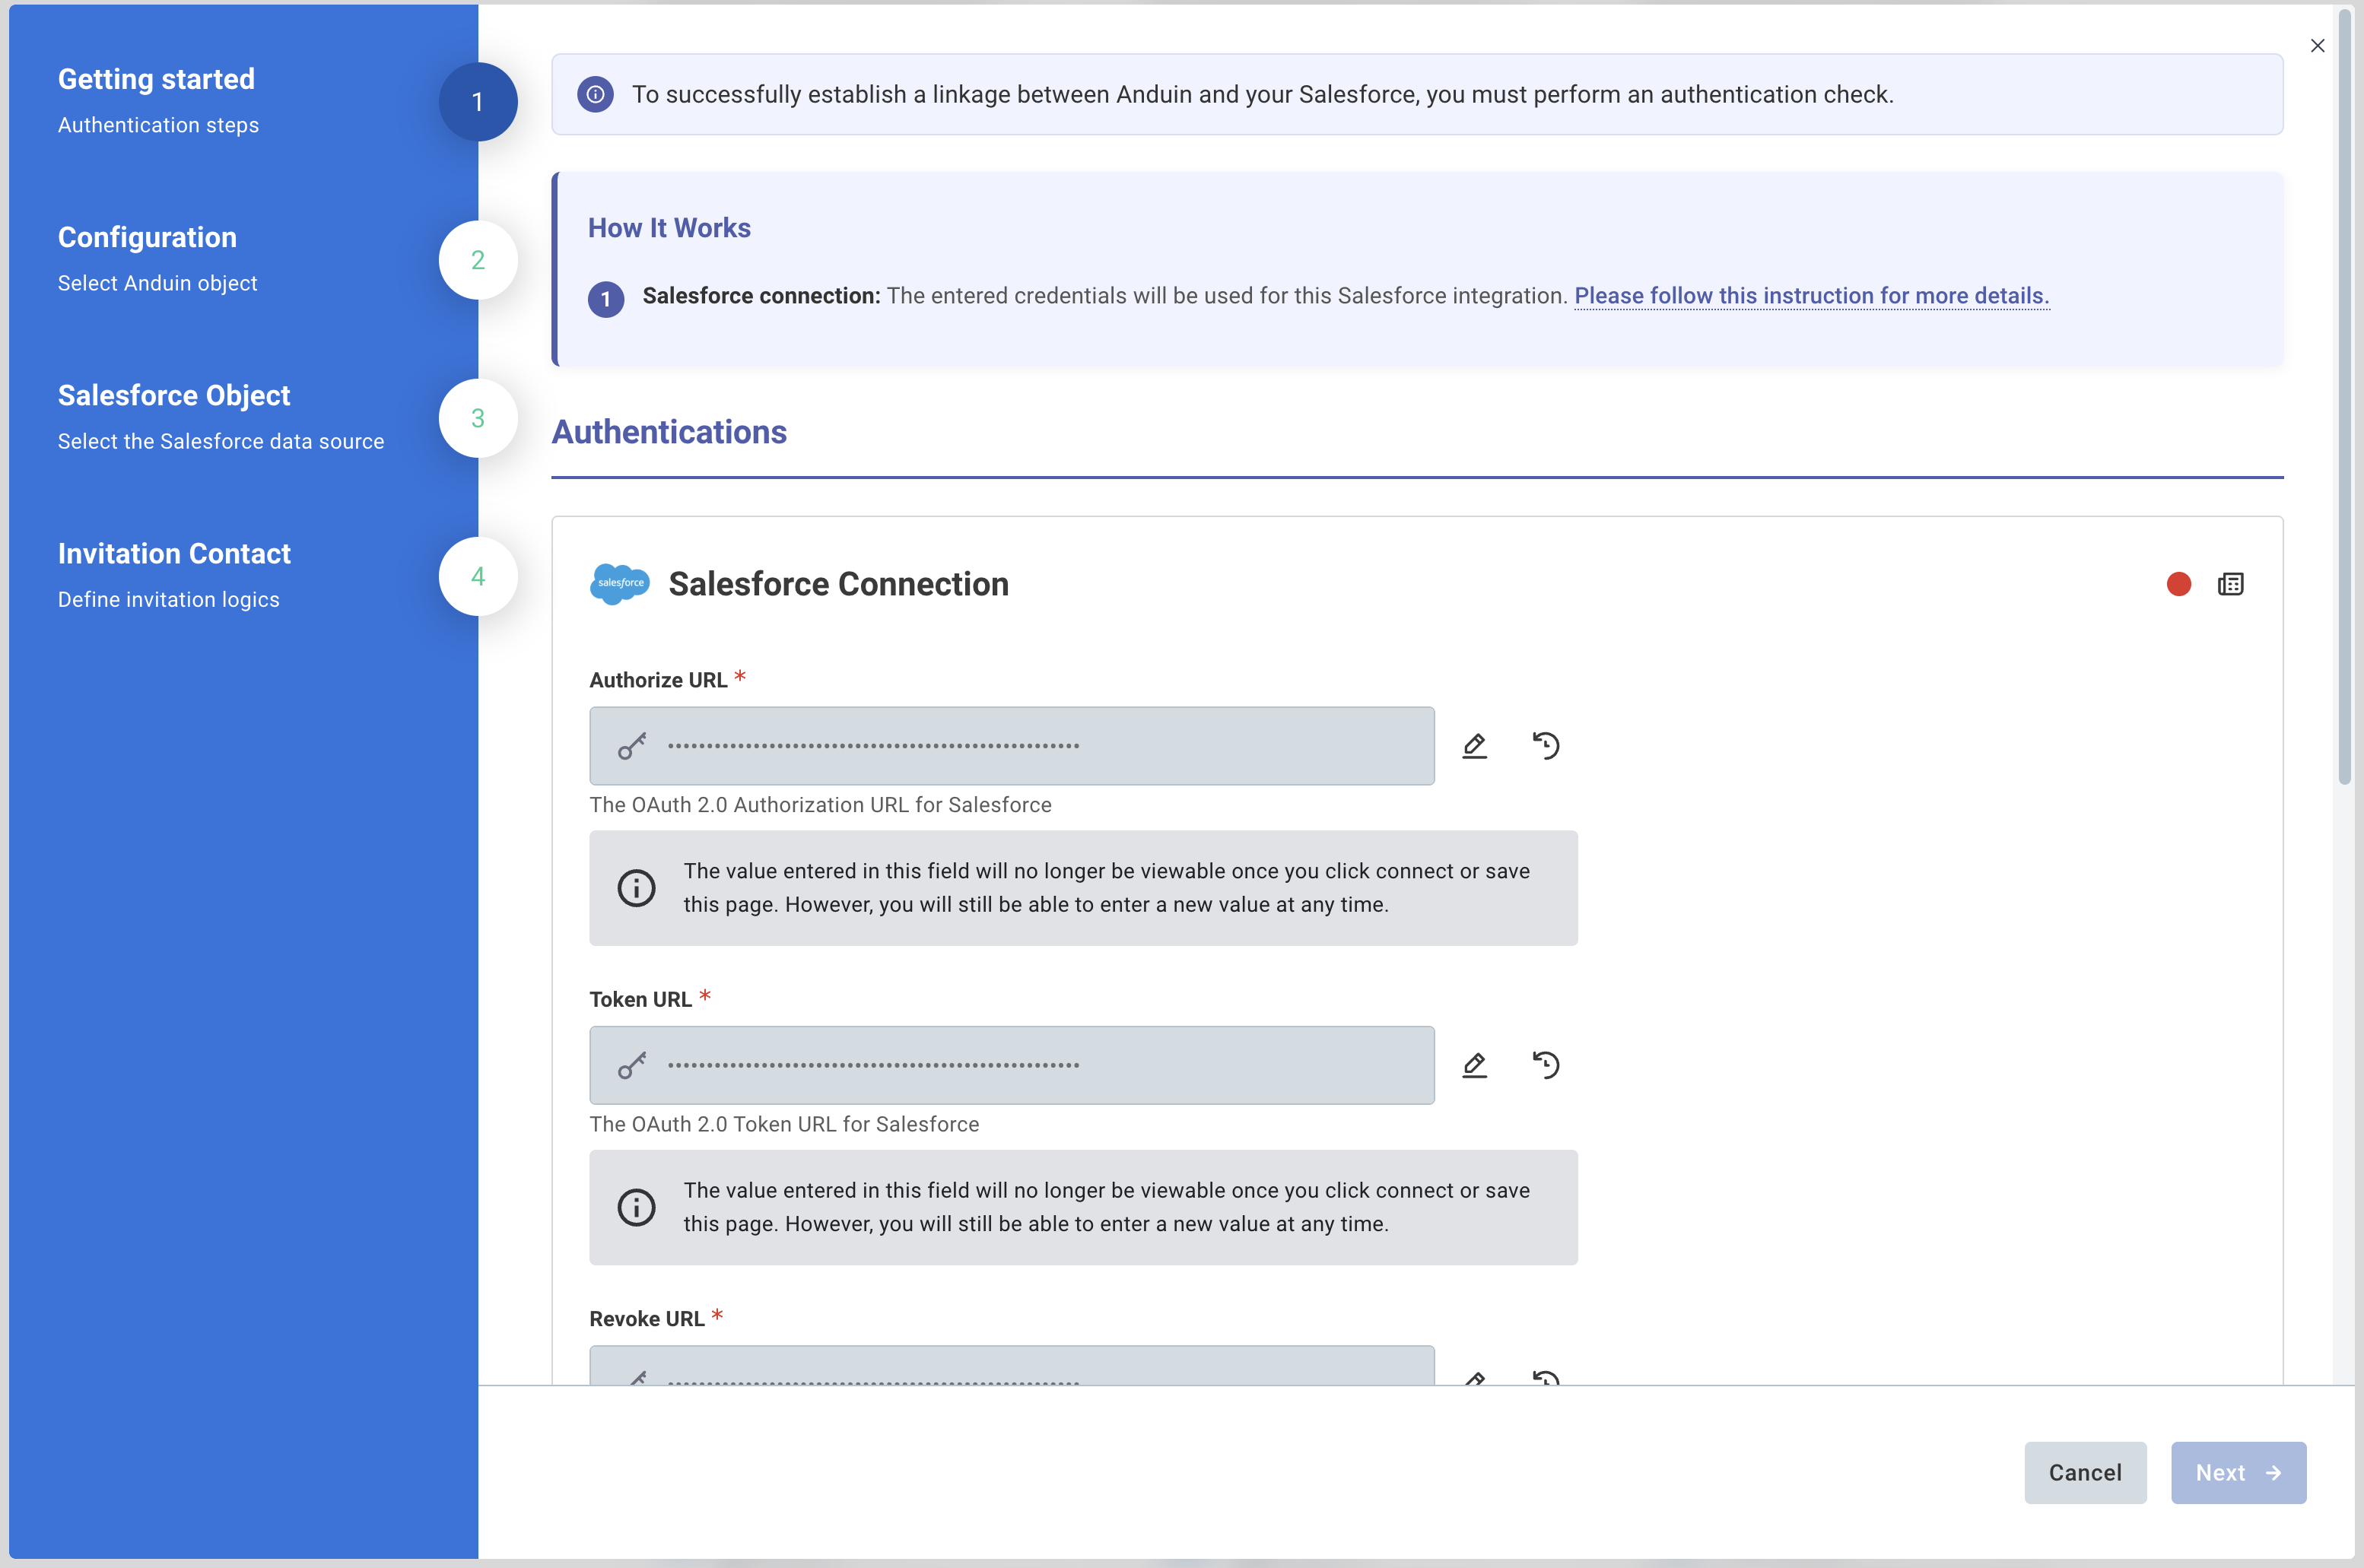This screenshot has width=2364, height=1568.
Task: Click the edit pencil for Token URL
Action: pos(1474,1065)
